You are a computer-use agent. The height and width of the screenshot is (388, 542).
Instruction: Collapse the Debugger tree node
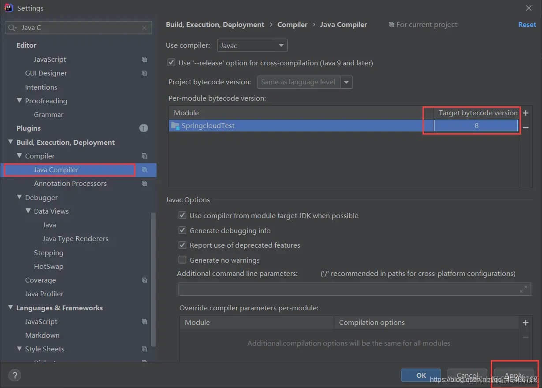[x=19, y=197]
